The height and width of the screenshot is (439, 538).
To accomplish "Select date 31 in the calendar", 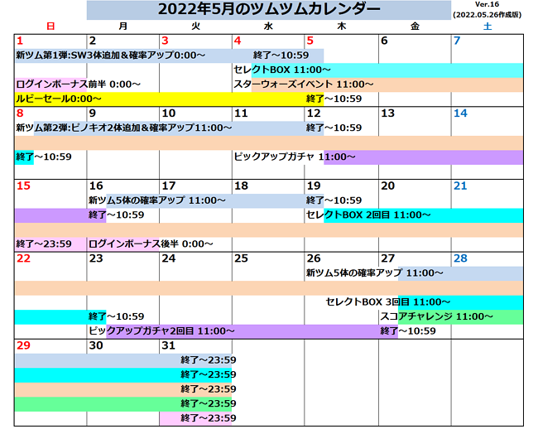I will (169, 345).
